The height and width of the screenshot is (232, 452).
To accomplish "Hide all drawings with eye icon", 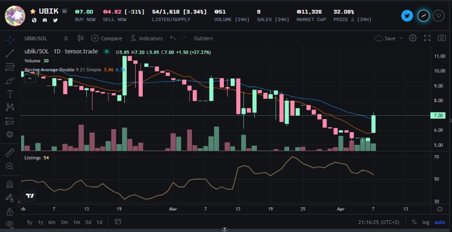I will point(10,224).
